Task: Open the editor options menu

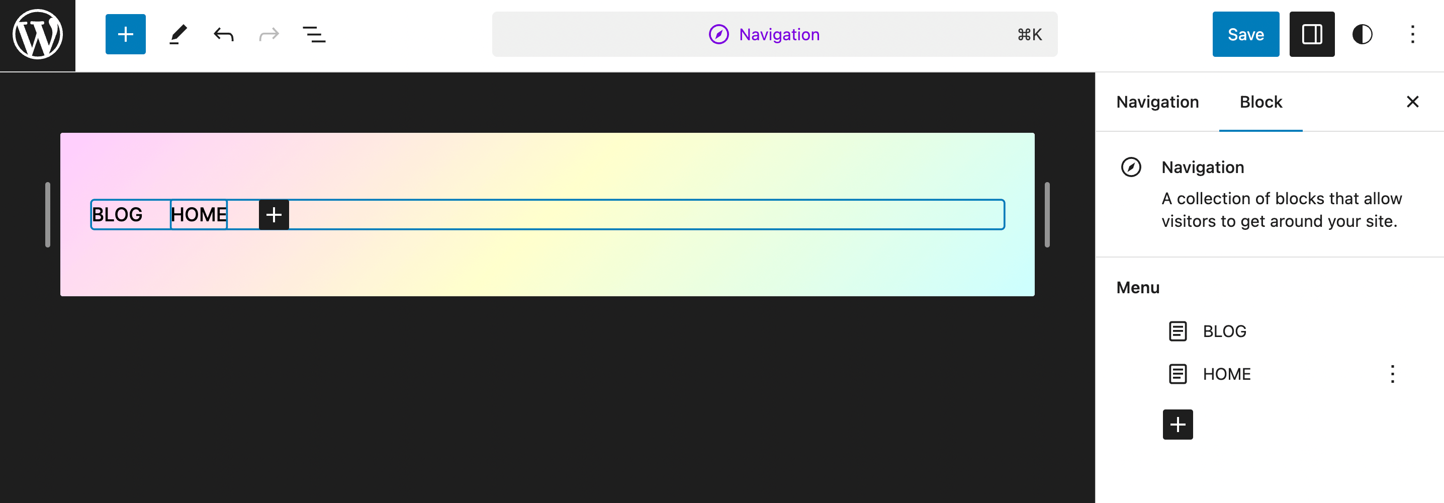Action: (x=1412, y=34)
